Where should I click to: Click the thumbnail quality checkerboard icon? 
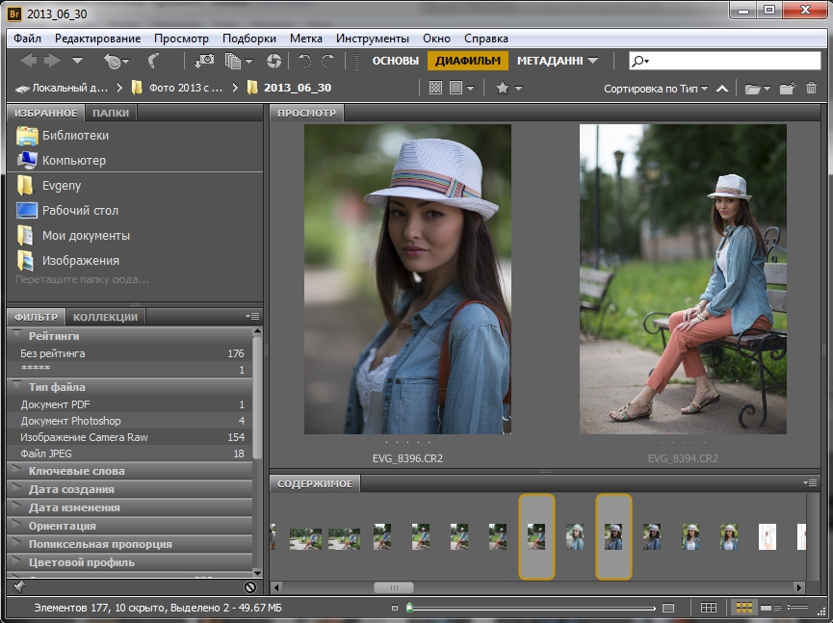click(435, 89)
